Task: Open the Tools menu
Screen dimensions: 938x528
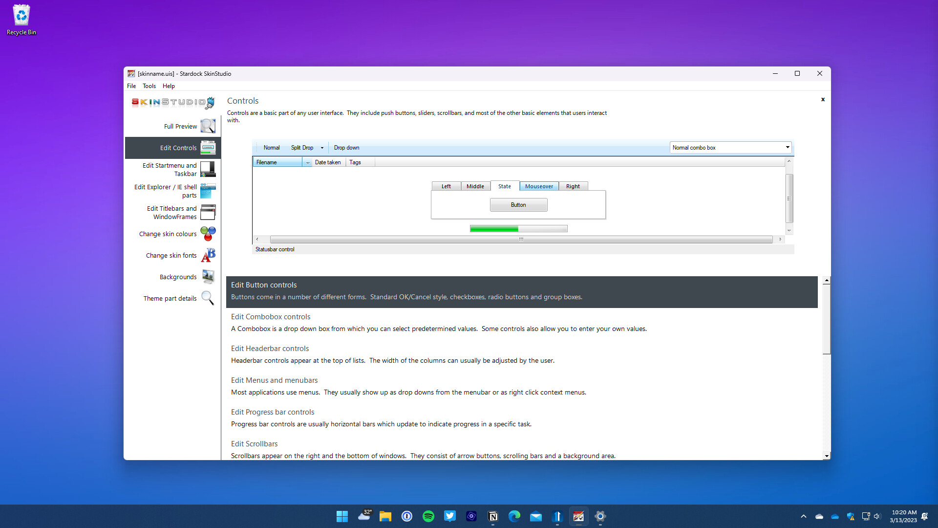Action: [149, 86]
